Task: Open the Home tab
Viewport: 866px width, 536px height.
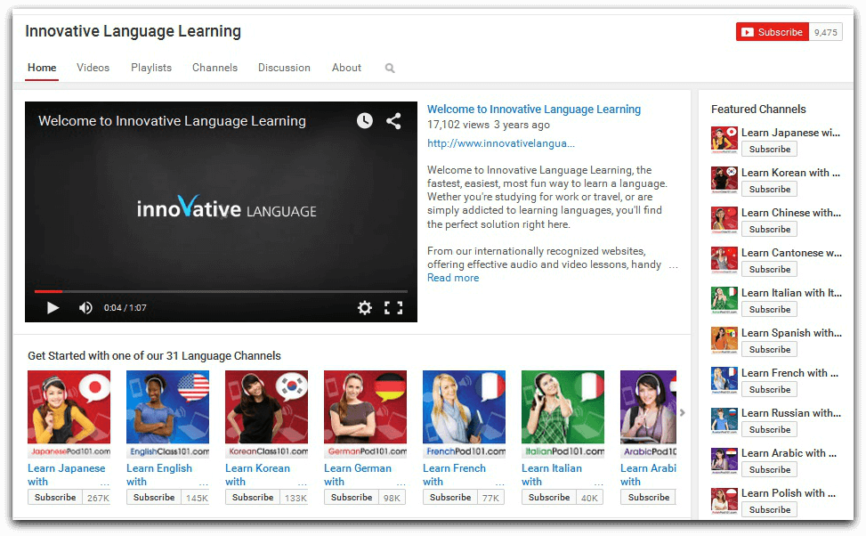Action: pos(42,68)
